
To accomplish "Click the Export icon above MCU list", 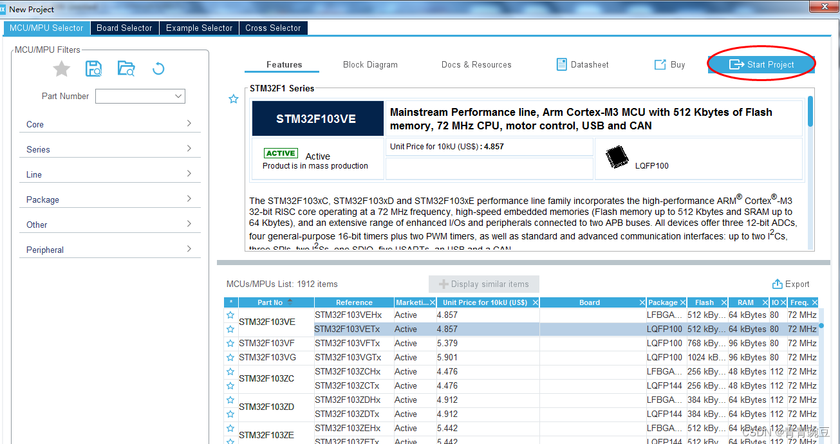I will tap(778, 284).
